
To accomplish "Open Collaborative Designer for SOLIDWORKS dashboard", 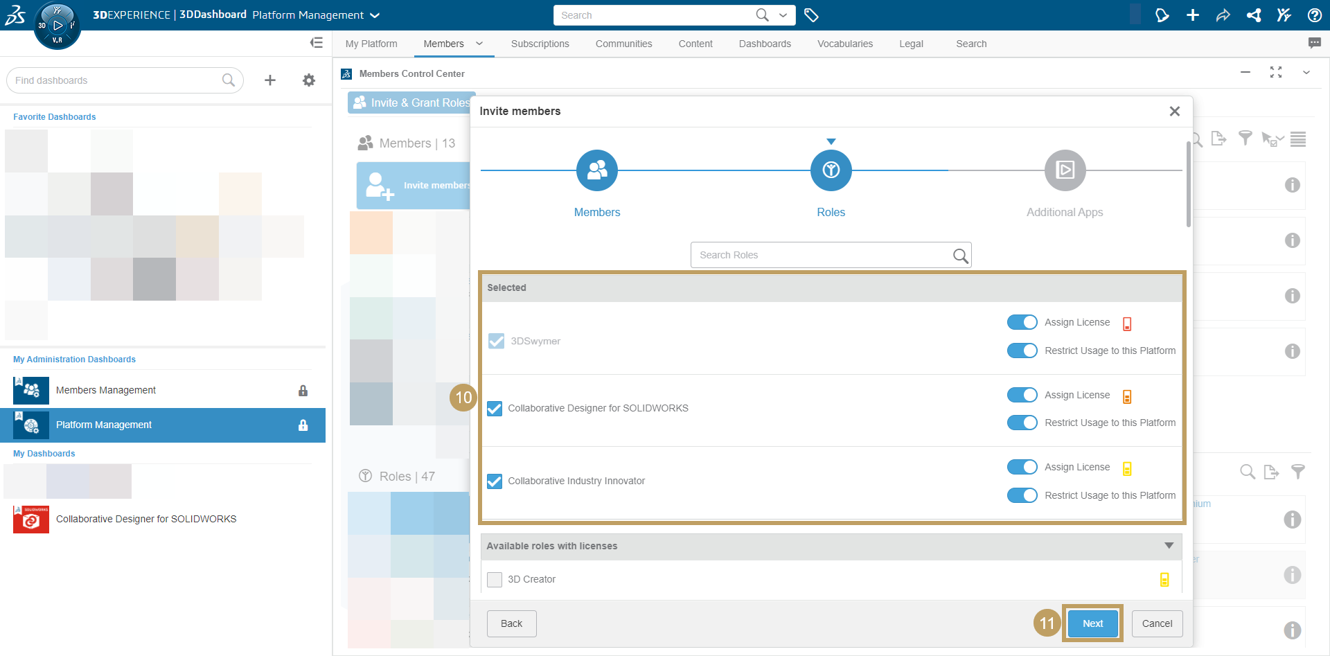I will [163, 519].
